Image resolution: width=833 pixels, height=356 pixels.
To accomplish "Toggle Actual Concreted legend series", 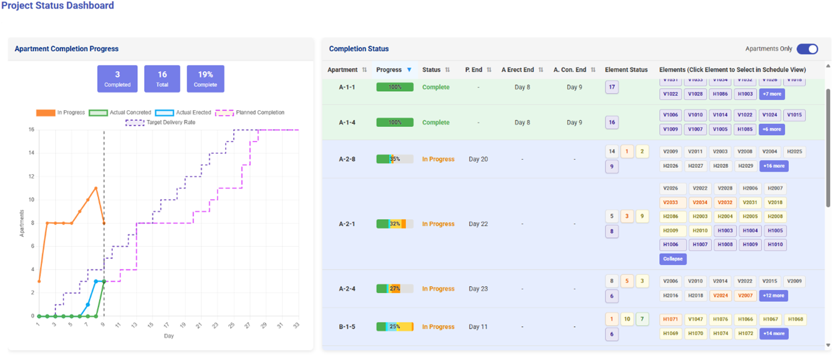I will 120,113.
